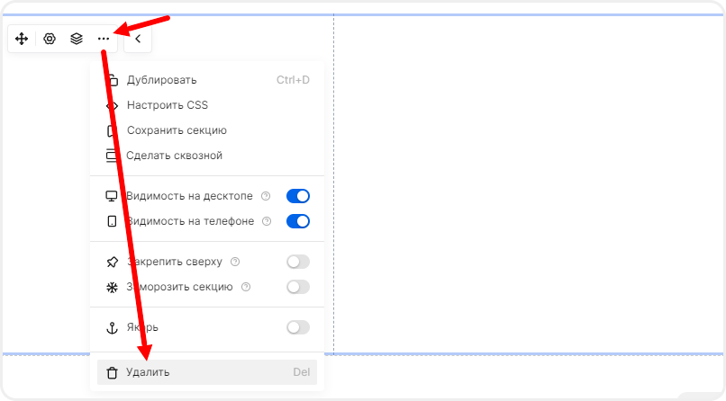Choose Настроить CSS menu entry
Viewport: 726px width, 401px height.
[x=168, y=105]
